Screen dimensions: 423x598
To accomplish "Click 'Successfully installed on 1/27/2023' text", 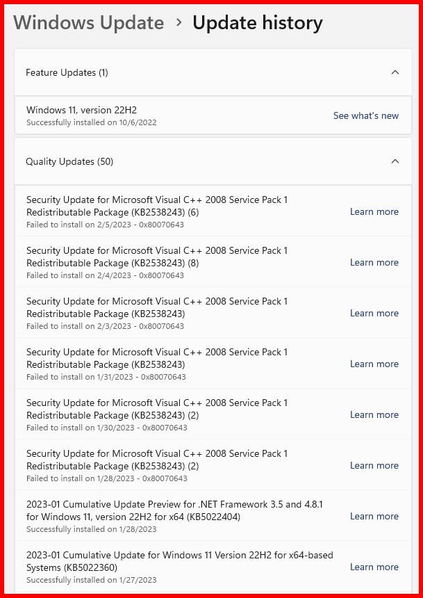I will pos(92,580).
